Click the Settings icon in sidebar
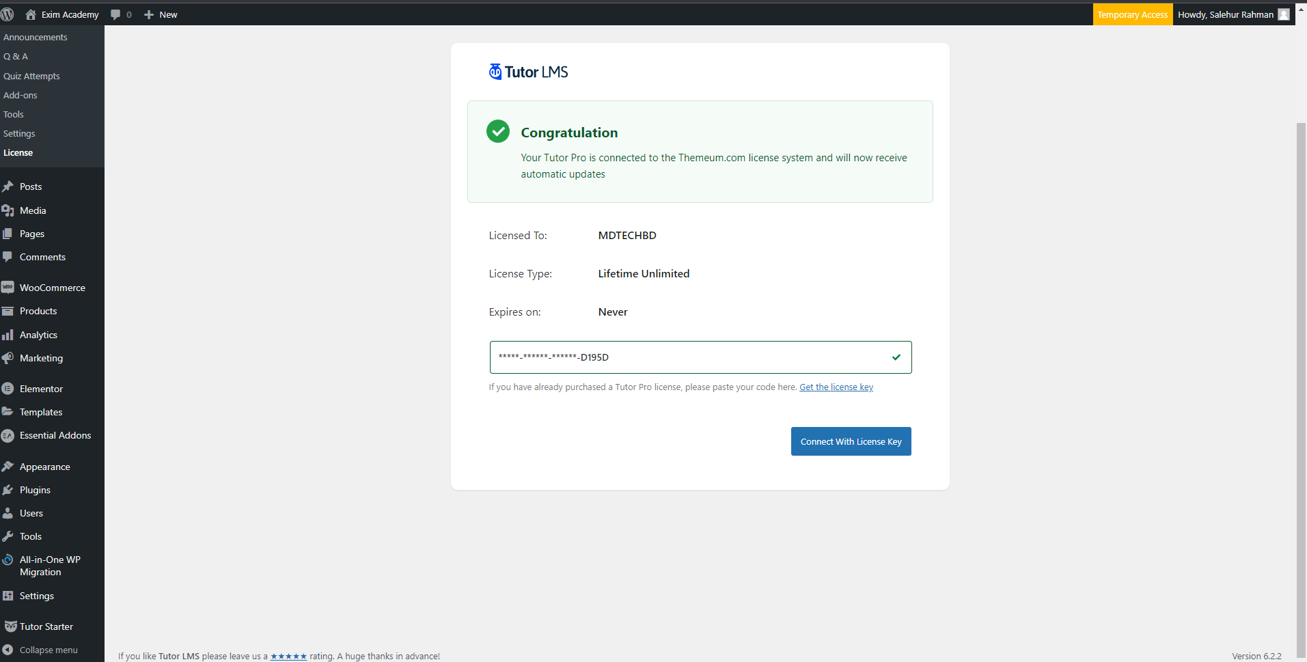The width and height of the screenshot is (1307, 662). 8,596
